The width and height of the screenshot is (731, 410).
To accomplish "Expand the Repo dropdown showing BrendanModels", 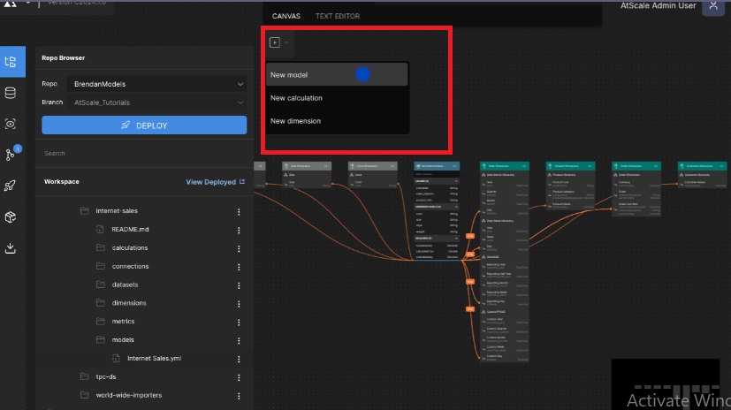I will click(158, 84).
